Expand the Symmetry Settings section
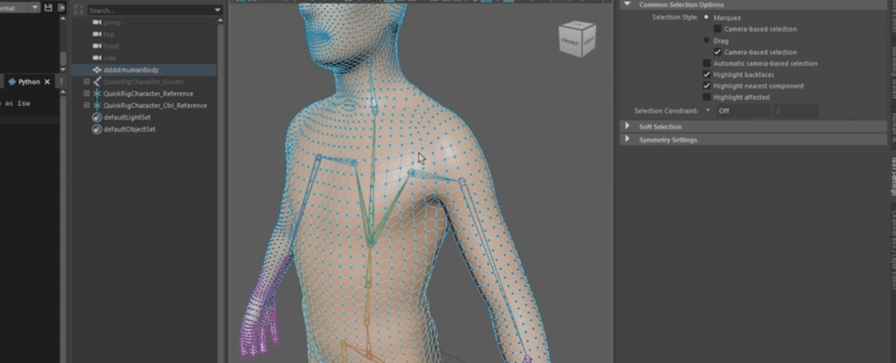This screenshot has height=363, width=896. (627, 139)
